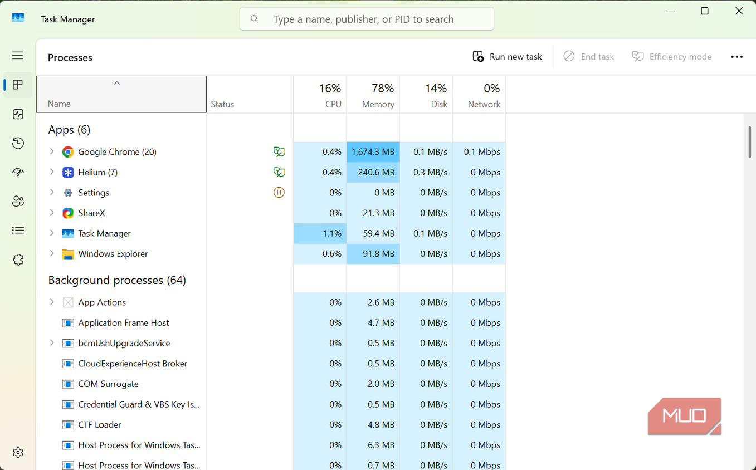Expand the Helium (7) process group

52,172
